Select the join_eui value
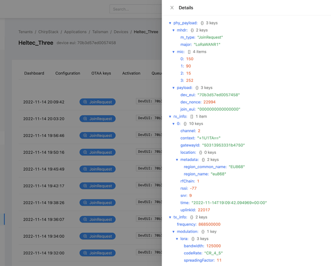The width and height of the screenshot is (331, 266). (219, 109)
